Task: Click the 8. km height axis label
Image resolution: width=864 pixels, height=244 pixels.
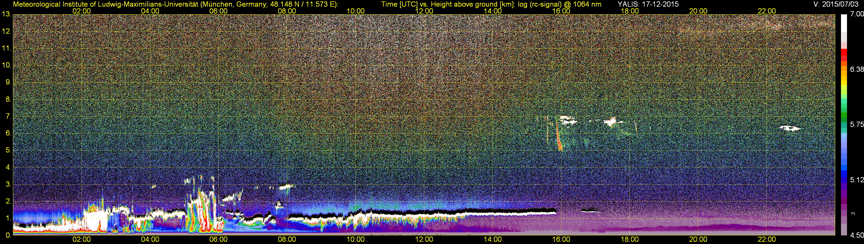Action: pyautogui.click(x=8, y=99)
